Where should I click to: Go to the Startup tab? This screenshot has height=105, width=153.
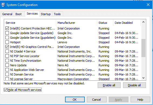coord(46,14)
